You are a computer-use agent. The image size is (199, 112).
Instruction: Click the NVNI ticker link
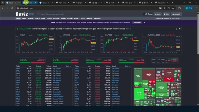click(x=77, y=73)
